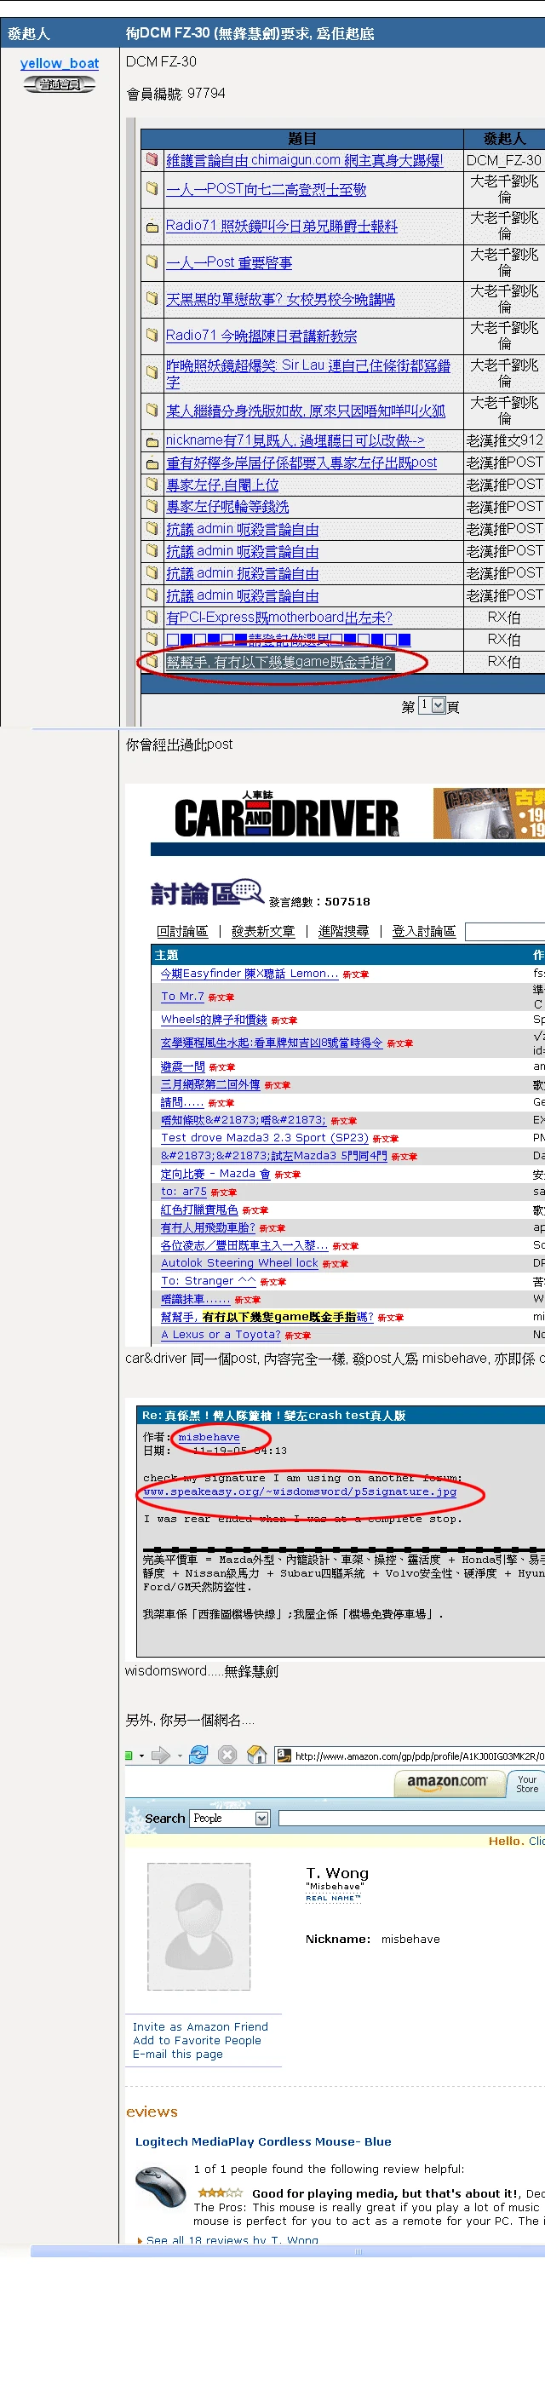
Task: Select the 發表新文章 menu item
Action: [x=263, y=931]
